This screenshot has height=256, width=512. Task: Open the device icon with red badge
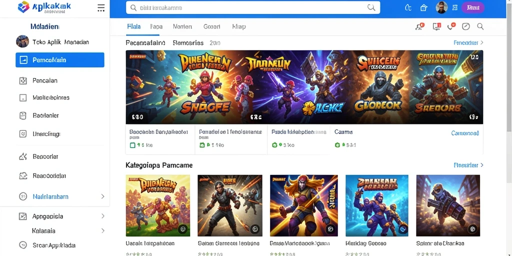[x=436, y=26]
